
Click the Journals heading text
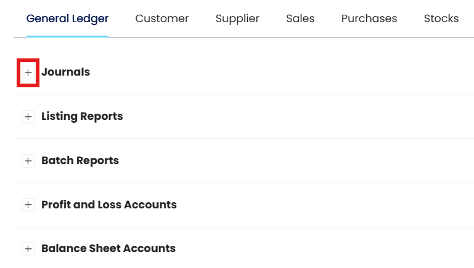tap(65, 72)
